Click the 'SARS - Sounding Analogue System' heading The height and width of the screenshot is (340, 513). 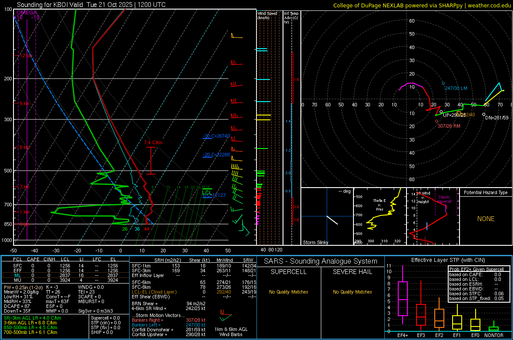320,261
